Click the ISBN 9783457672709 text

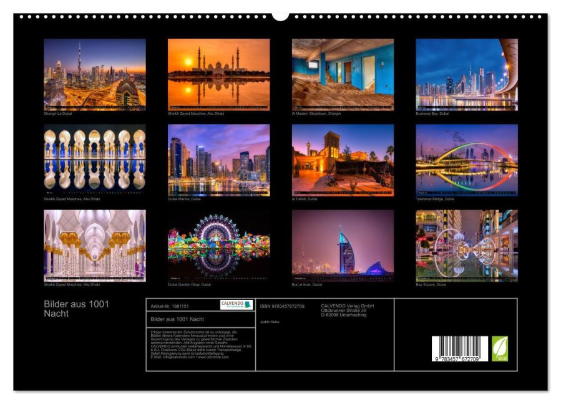coord(282,306)
